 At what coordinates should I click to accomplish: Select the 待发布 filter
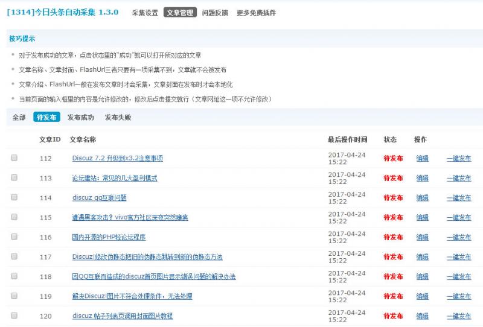[46, 117]
